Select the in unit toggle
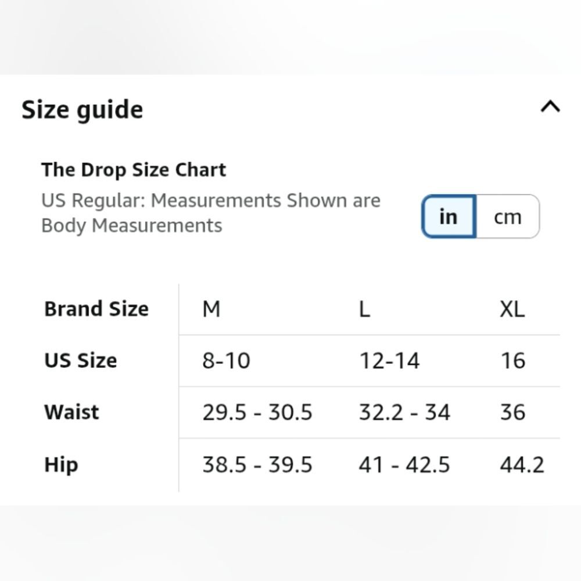Image resolution: width=581 pixels, height=581 pixels. 449,216
